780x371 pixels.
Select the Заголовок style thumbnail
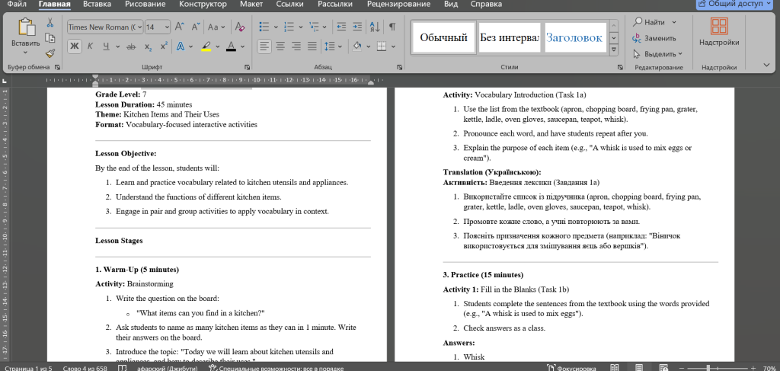[x=574, y=37]
